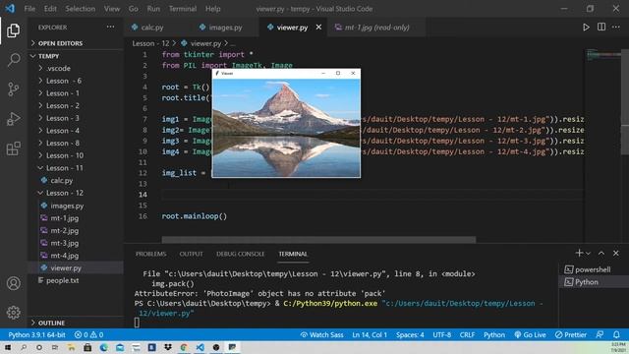Open Source Control view
629x354 pixels.
coord(13,89)
